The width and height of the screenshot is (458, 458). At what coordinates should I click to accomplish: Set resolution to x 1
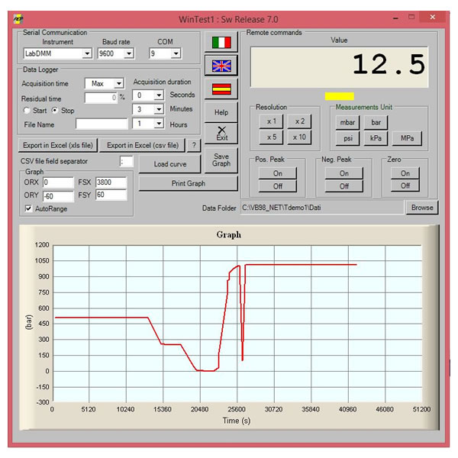click(271, 121)
